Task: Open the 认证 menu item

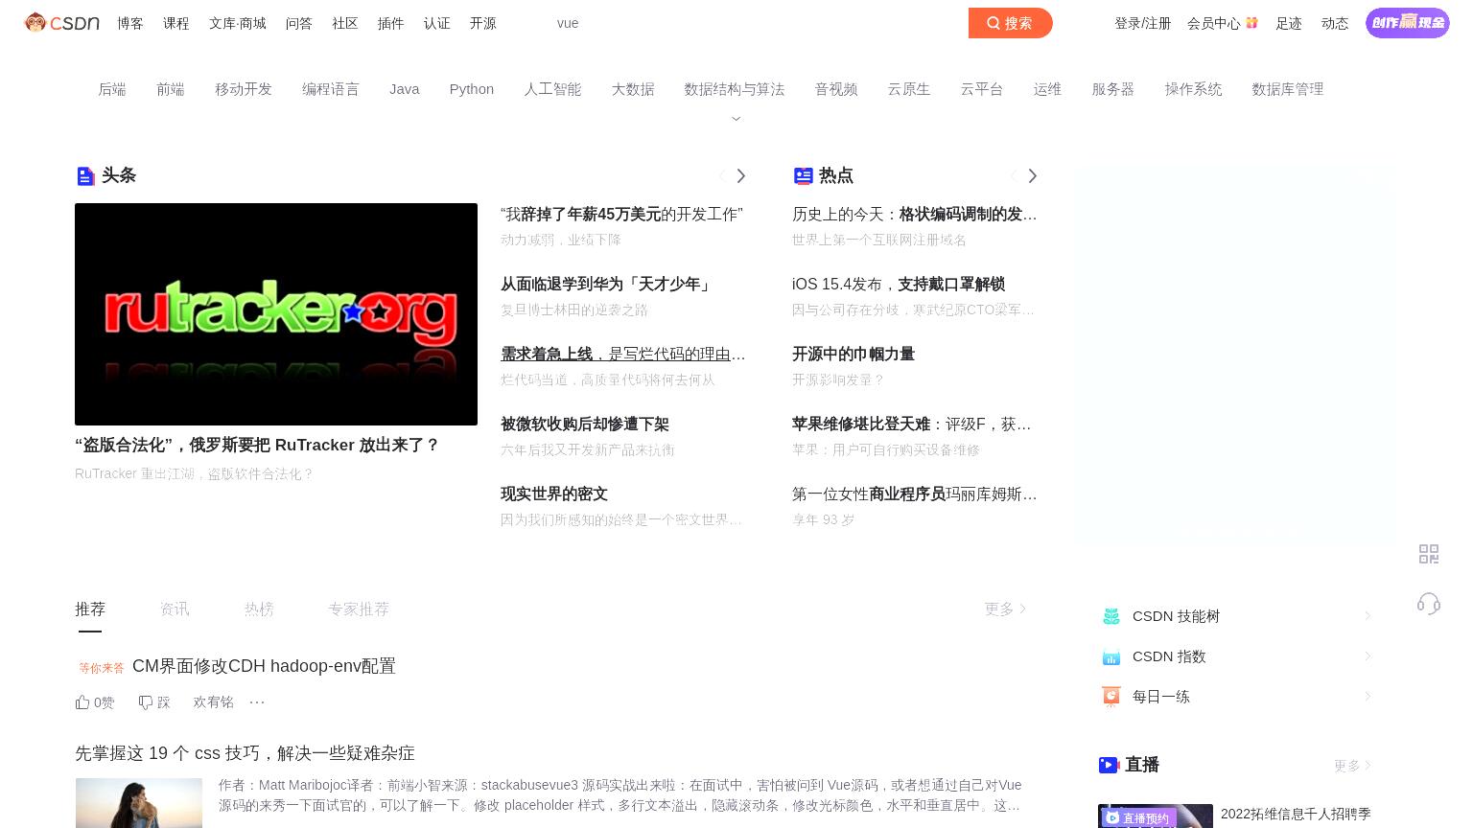Action: 437,23
